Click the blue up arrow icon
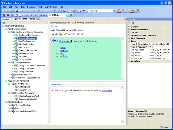The width and height of the screenshot is (173, 130). pyautogui.click(x=31, y=15)
